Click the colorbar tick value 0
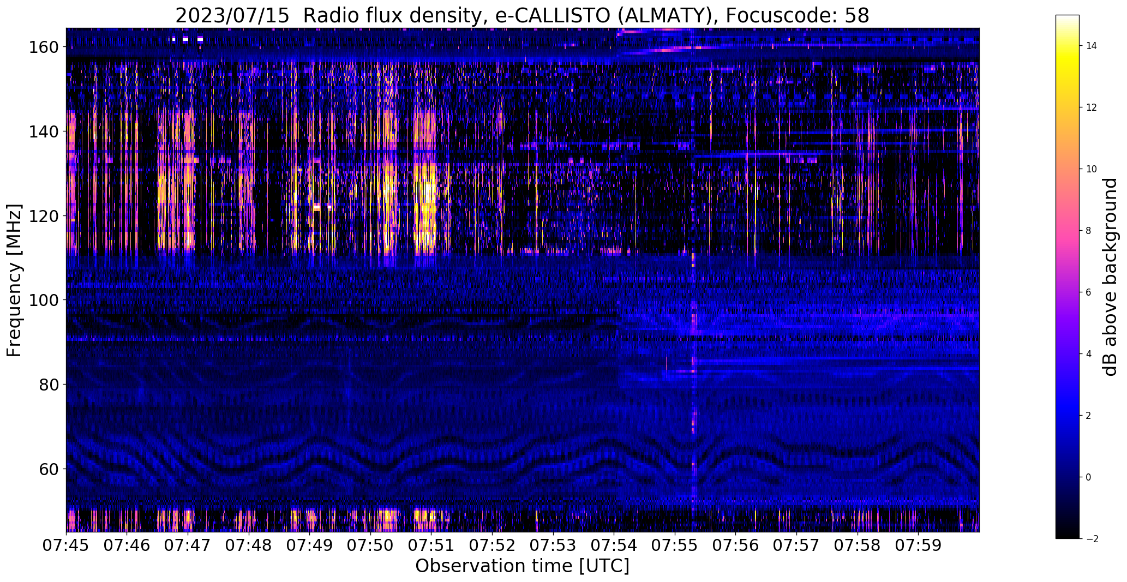The height and width of the screenshot is (582, 1127). click(1089, 477)
